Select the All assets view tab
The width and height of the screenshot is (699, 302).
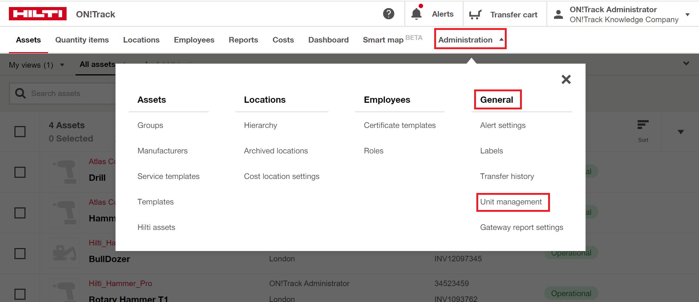point(98,64)
